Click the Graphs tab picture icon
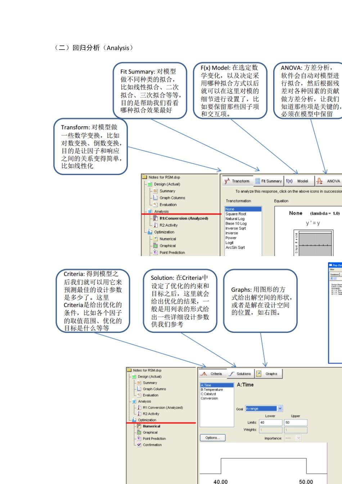 [x=258, y=374]
